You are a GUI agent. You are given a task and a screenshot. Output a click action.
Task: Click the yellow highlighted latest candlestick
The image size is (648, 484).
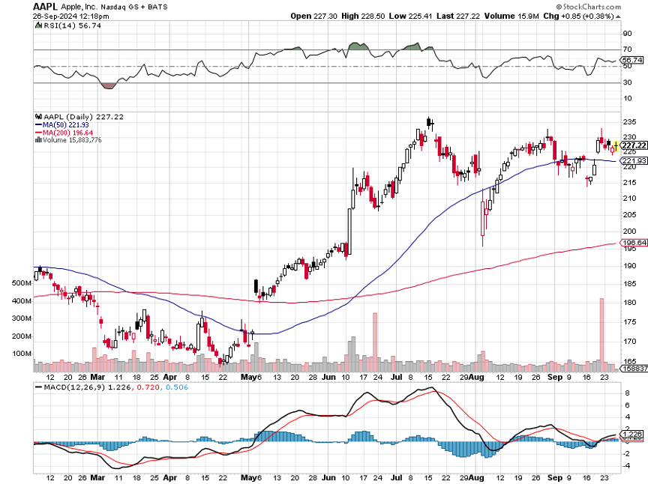click(616, 146)
